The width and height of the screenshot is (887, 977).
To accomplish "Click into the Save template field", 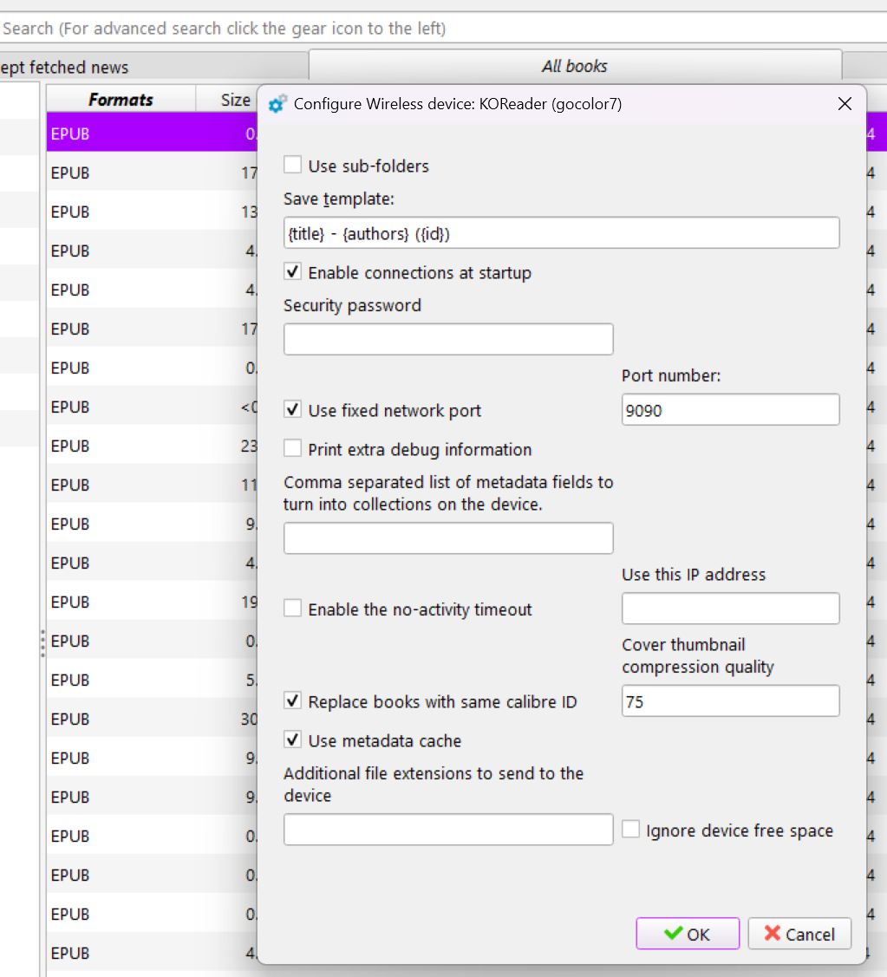I will pyautogui.click(x=561, y=232).
